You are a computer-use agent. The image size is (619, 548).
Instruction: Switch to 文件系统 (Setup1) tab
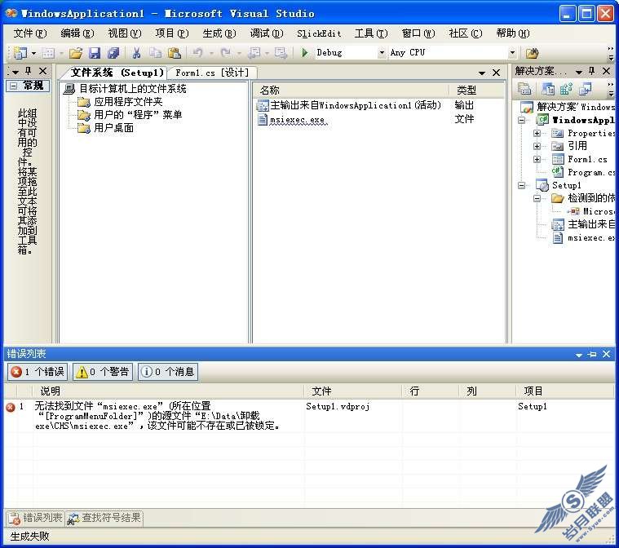click(x=117, y=73)
